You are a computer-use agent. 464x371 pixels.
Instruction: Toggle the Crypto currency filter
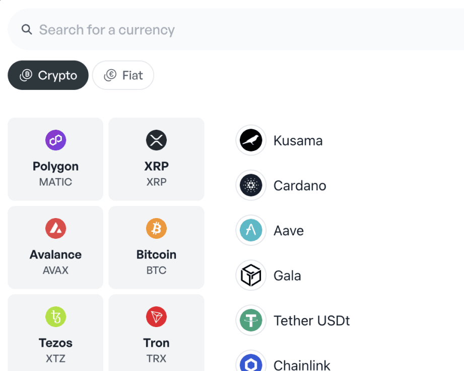48,75
